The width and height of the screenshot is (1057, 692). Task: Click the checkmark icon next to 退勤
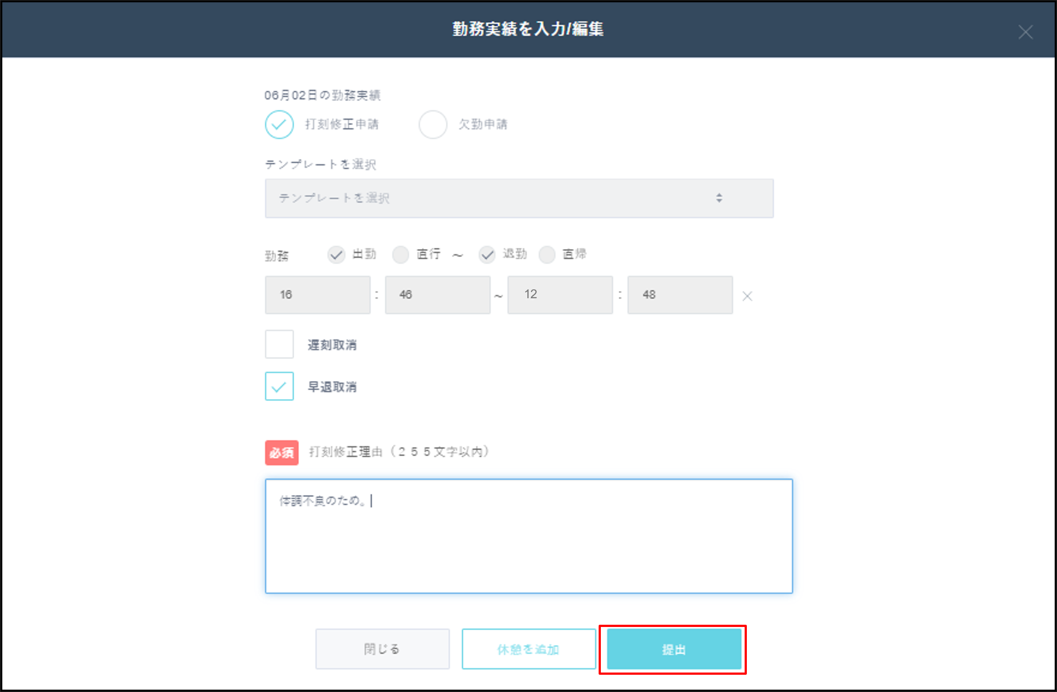(487, 255)
